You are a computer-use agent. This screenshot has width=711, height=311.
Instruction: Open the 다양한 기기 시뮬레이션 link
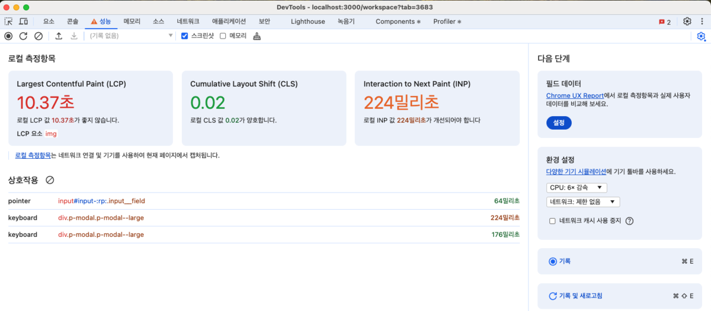(576, 172)
